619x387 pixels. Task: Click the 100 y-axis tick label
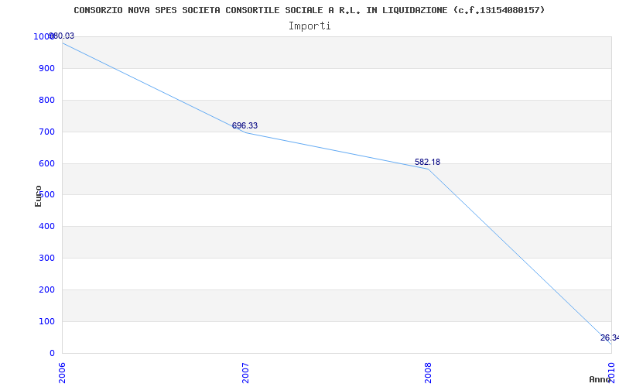46,321
